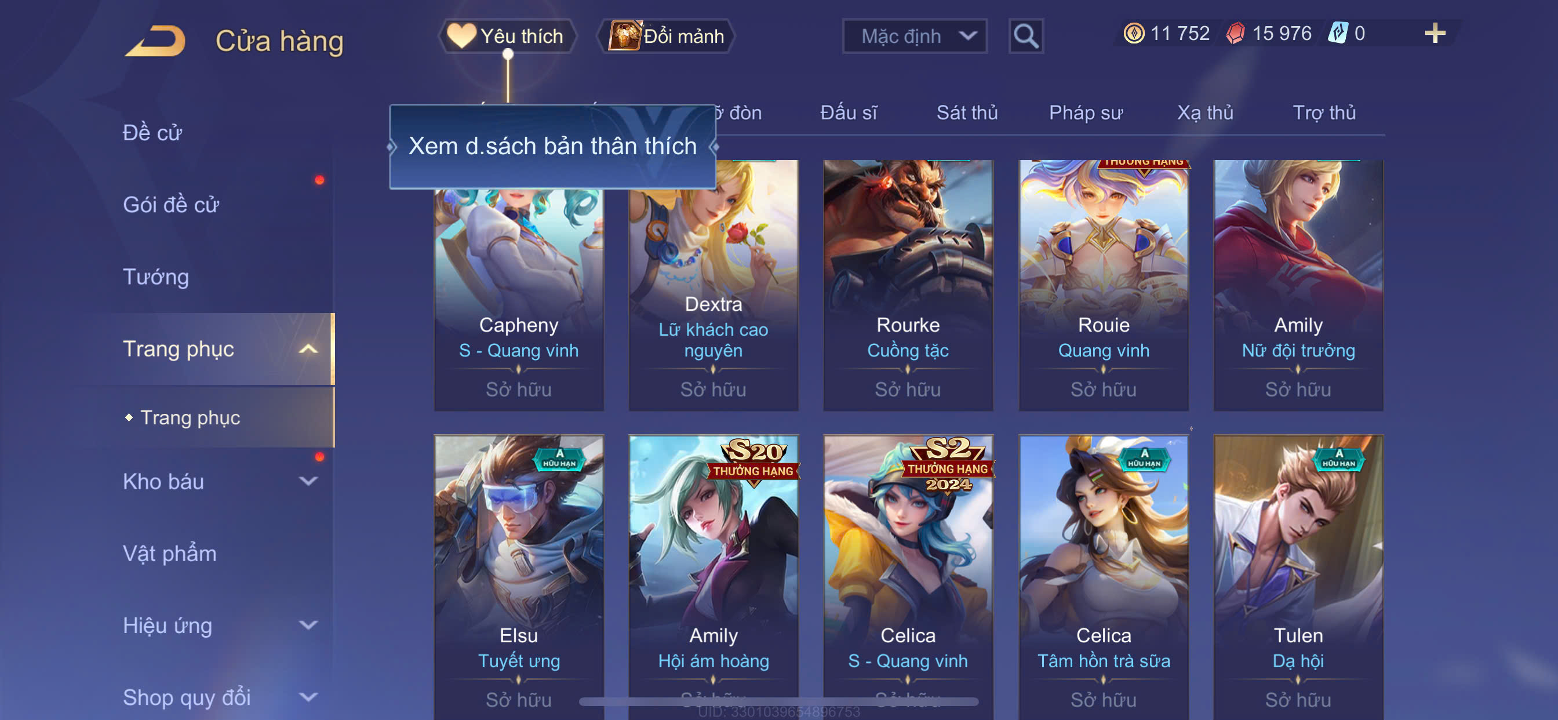Screen dimensions: 1558x720
Task: Open the Mặc định sort dropdown
Action: pos(915,37)
